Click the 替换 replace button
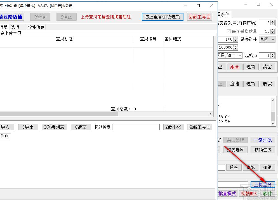Screen dimensions: 278x200 (x=234, y=167)
